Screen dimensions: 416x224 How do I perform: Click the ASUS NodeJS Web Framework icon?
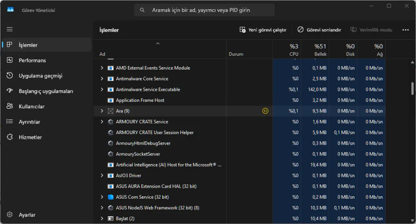(x=110, y=207)
